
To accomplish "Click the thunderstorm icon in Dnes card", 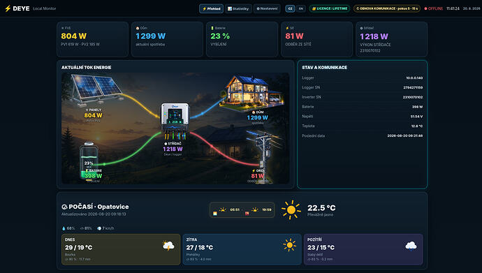I will pyautogui.click(x=168, y=246).
